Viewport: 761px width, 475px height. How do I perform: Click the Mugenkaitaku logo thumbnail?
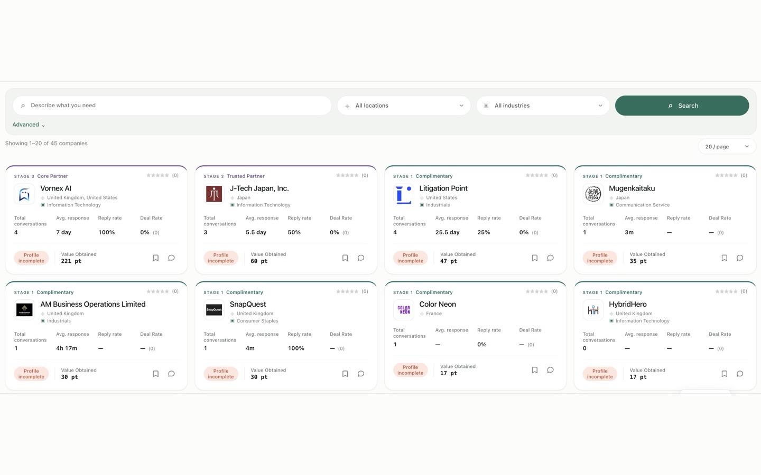coord(593,194)
